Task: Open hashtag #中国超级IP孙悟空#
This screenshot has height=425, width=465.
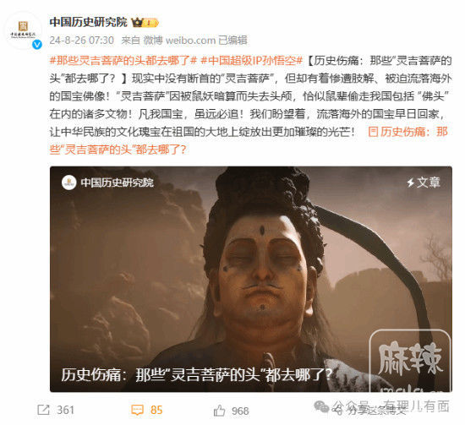Action: 251,61
